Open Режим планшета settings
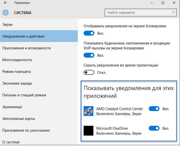The image size is (180, 146). click(39, 72)
